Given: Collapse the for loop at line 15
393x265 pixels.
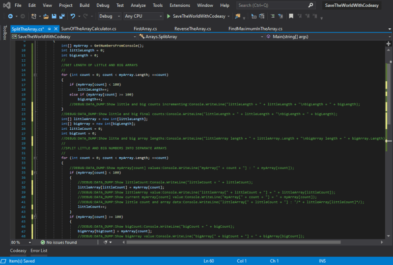Looking at the screenshot, I should coord(35,74).
